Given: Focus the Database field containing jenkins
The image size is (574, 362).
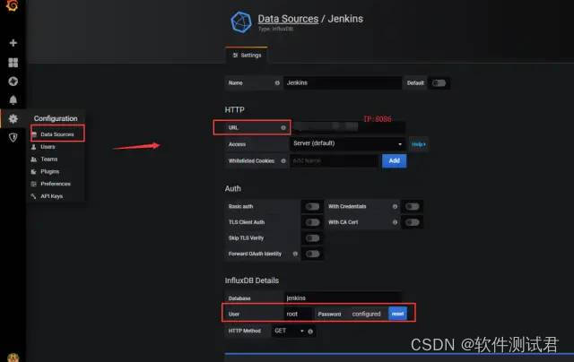Looking at the screenshot, I should pos(343,298).
